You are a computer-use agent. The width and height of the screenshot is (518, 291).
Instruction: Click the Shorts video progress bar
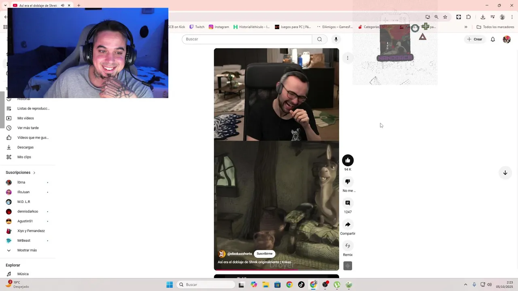pyautogui.click(x=276, y=270)
